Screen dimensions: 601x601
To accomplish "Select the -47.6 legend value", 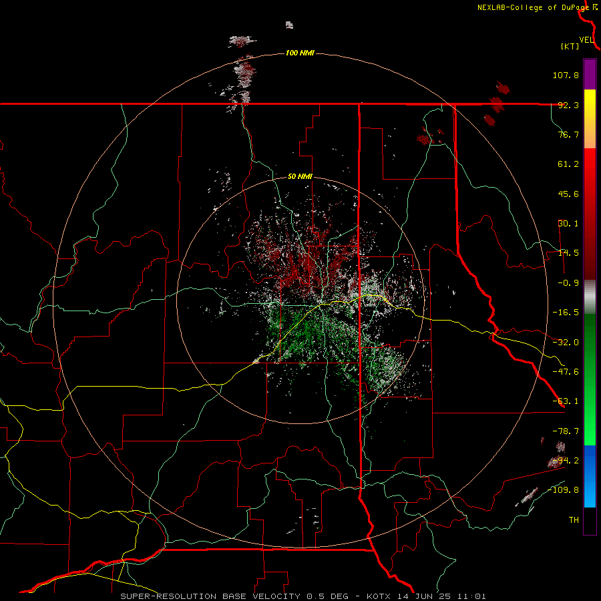I will 566,372.
